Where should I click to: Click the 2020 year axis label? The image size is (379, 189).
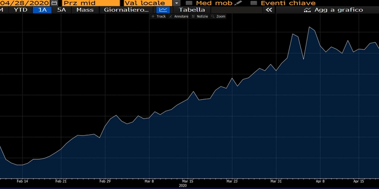point(183,186)
